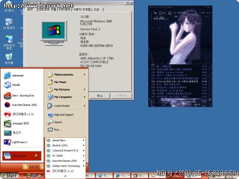Expand Golden Hawk Technology submenu arrow
Viewport: 239px width, 179px height.
click(x=84, y=166)
